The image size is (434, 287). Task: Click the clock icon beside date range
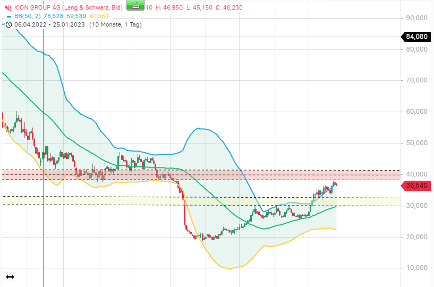8,24
